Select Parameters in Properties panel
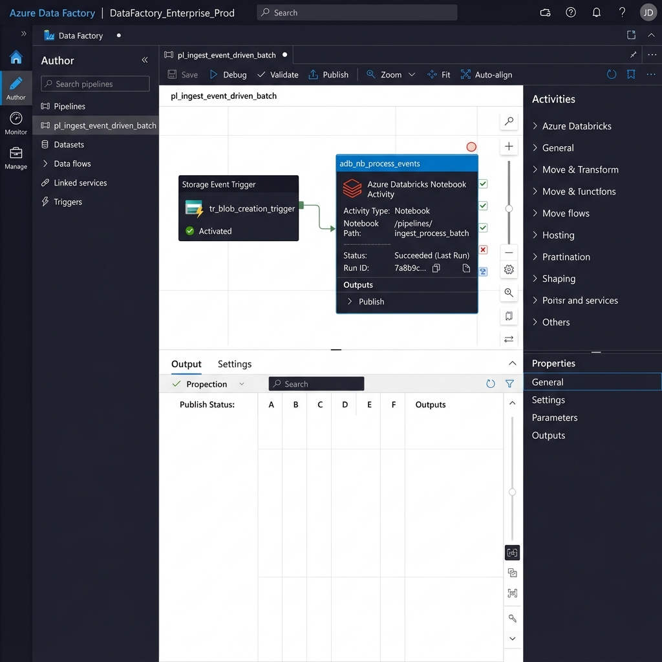Screen dimensions: 662x662 tap(554, 418)
